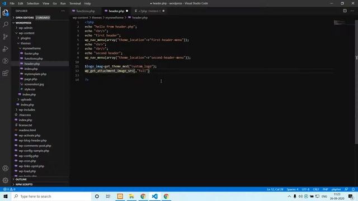This screenshot has height=201, width=358.
Task: Click the editor minimap preview
Action: tap(340, 22)
